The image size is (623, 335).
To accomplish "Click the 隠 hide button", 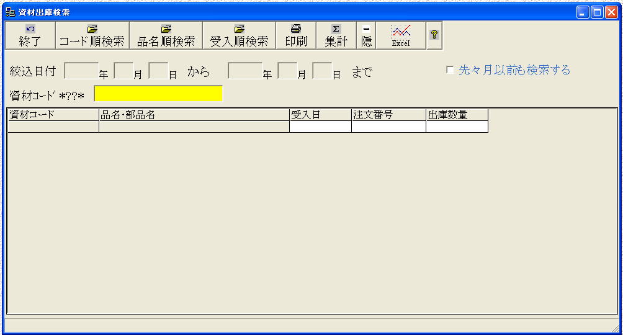I will [366, 36].
